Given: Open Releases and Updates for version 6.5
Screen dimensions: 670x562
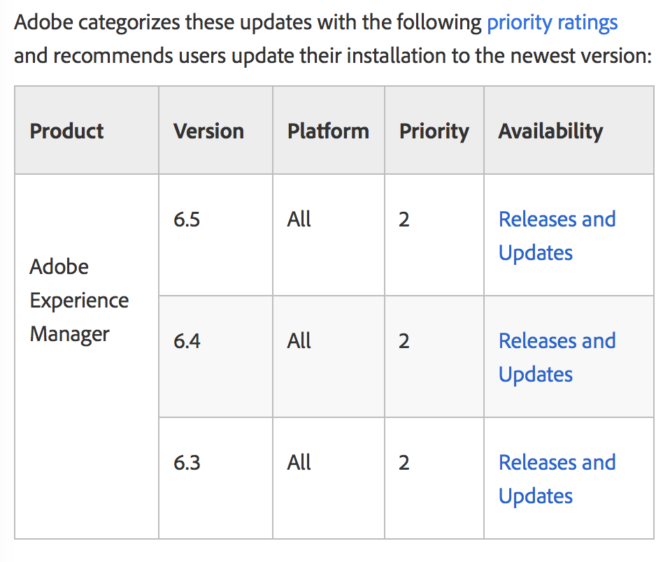Looking at the screenshot, I should [557, 236].
